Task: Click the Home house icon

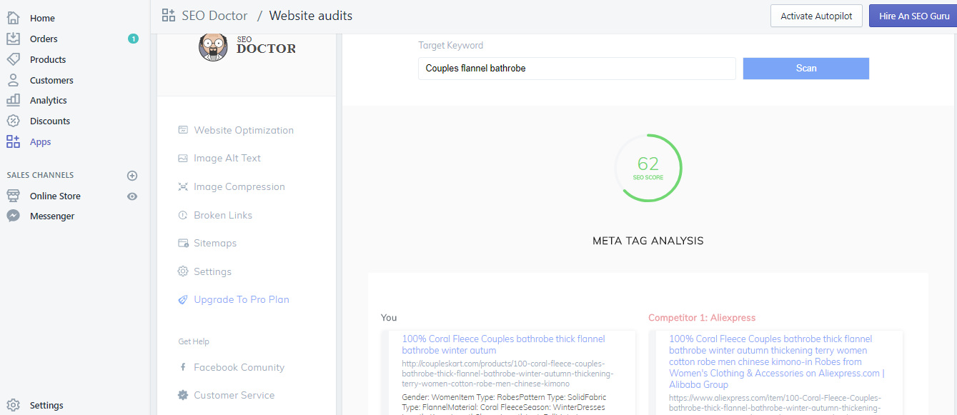Action: 13,18
